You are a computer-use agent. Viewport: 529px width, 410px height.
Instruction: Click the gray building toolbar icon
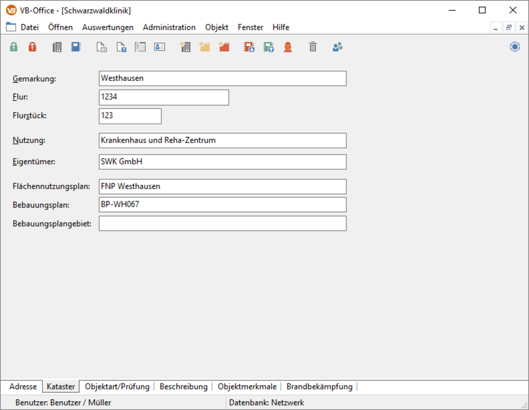coord(57,47)
